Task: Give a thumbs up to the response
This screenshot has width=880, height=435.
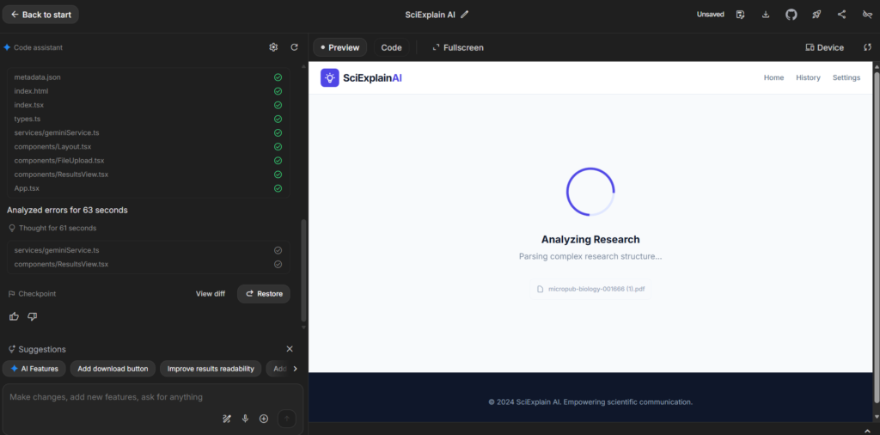Action: pyautogui.click(x=14, y=316)
